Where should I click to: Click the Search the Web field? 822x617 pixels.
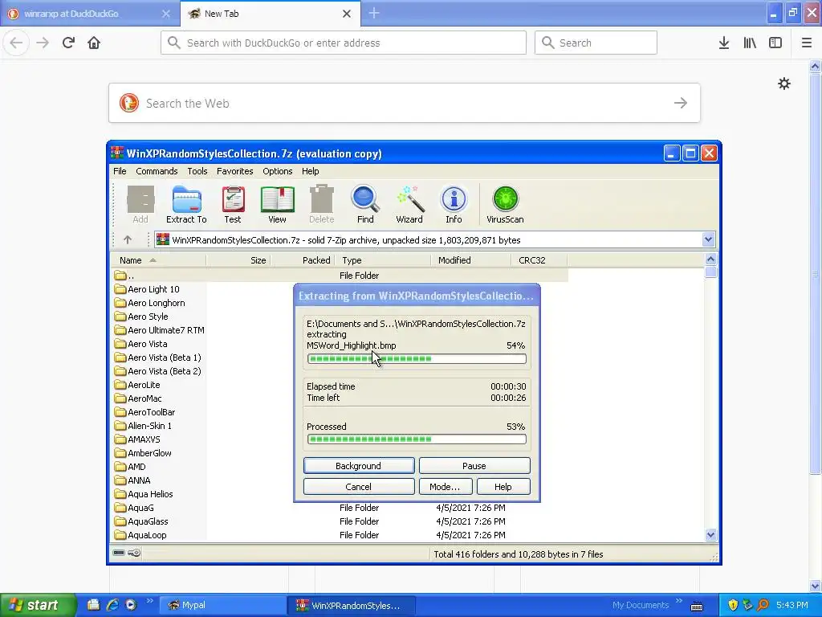click(x=405, y=103)
